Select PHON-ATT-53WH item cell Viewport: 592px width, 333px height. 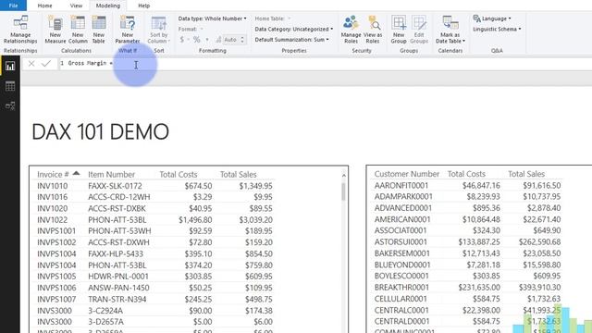(x=119, y=230)
